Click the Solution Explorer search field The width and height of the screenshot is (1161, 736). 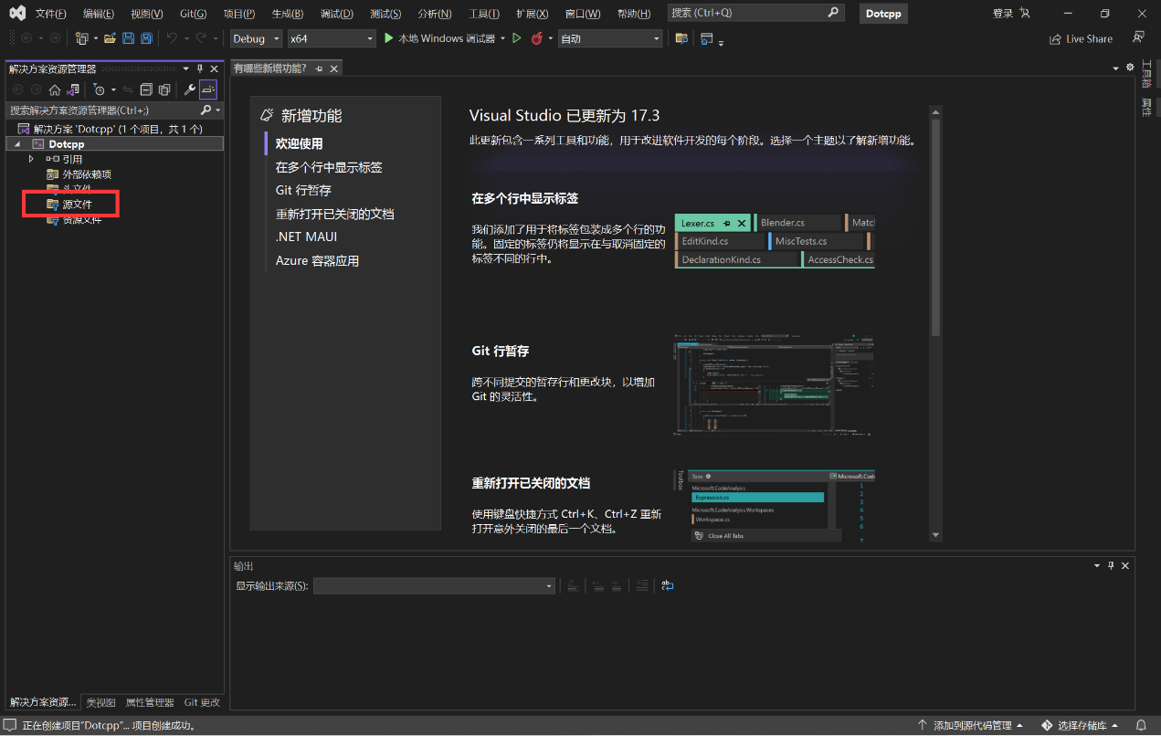click(100, 110)
